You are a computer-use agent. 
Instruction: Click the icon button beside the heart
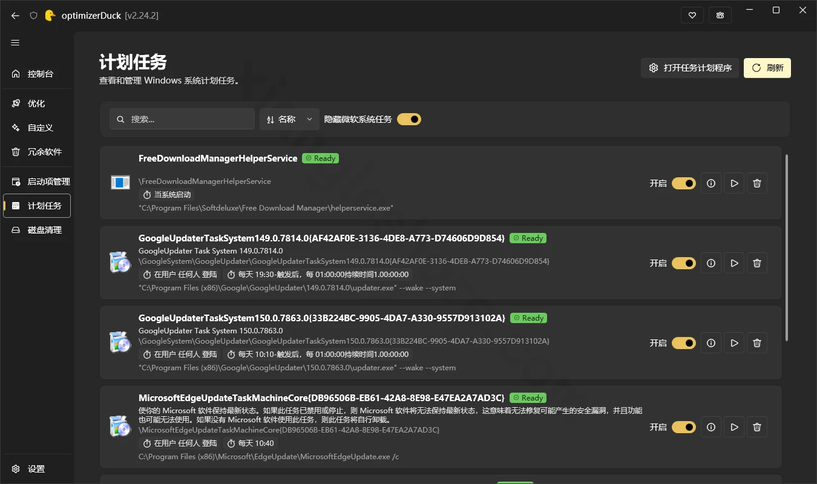[720, 15]
